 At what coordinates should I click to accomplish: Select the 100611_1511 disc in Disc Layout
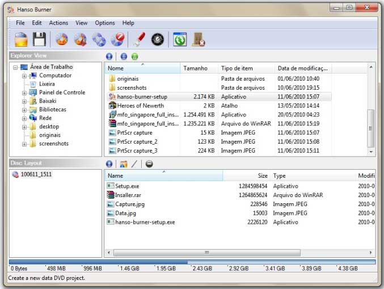(36, 174)
